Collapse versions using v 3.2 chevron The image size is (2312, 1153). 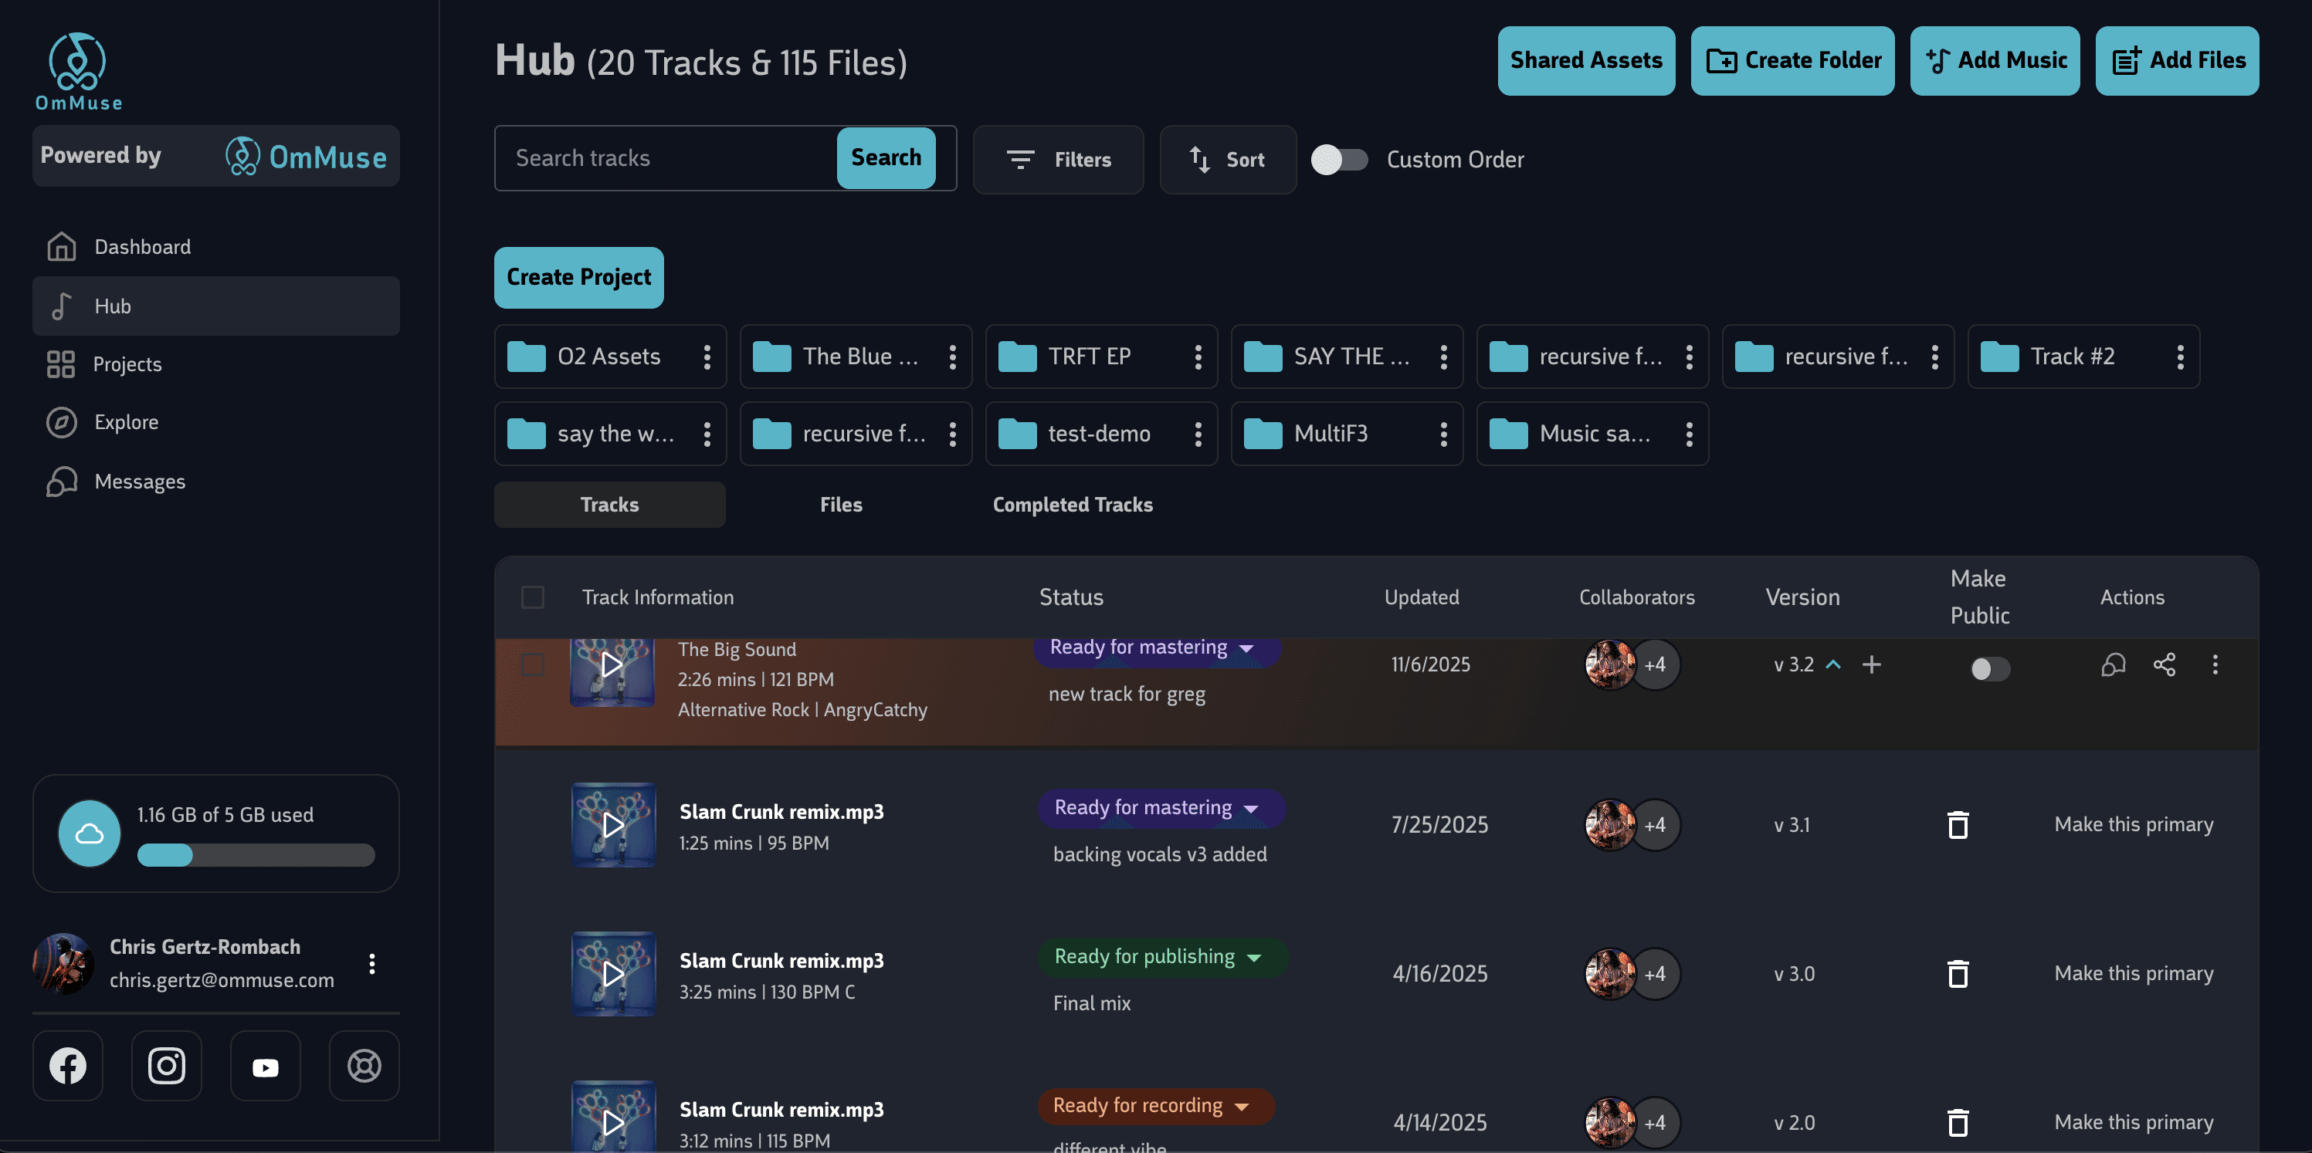coord(1834,665)
